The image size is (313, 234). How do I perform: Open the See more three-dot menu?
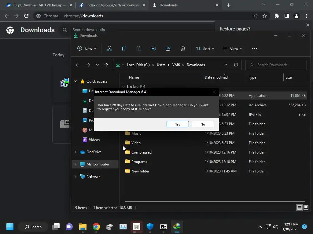pyautogui.click(x=255, y=48)
